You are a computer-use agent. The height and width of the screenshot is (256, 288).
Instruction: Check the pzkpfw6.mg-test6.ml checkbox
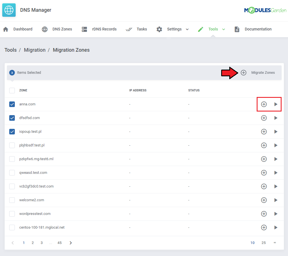pos(12,159)
